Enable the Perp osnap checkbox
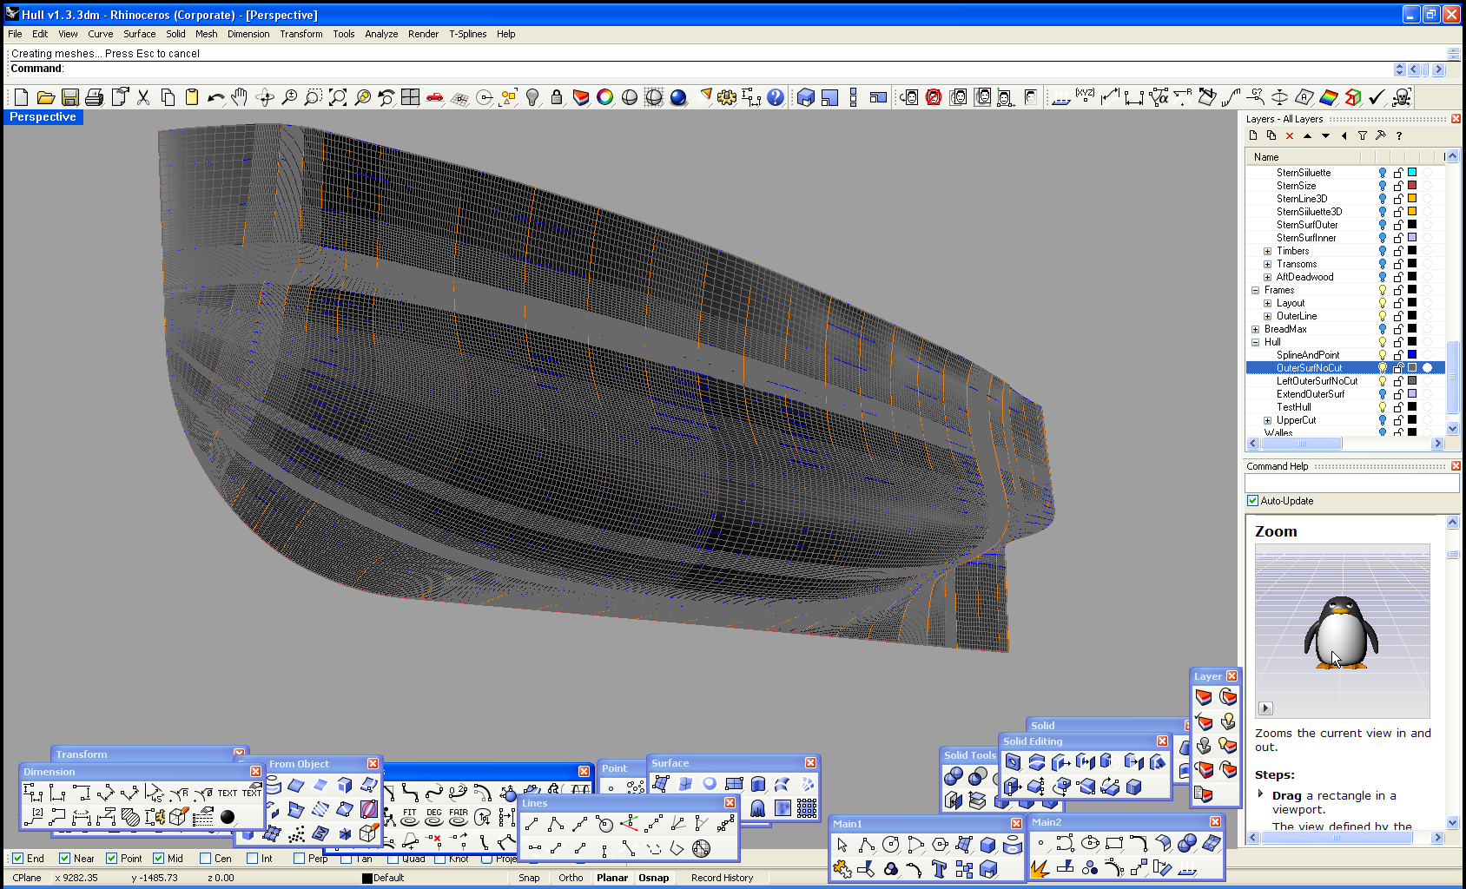The image size is (1466, 889). coord(299,859)
